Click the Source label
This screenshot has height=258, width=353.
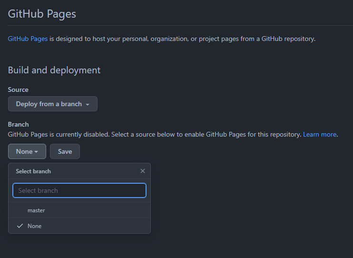coord(18,89)
